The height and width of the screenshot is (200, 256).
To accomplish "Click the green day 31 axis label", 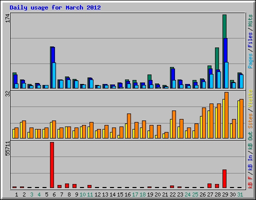I will [x=240, y=194].
